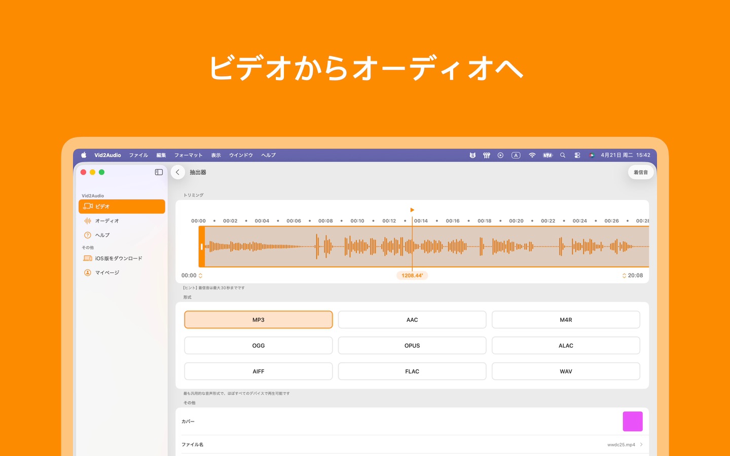Adjust the 20:08 end time stepper
The width and height of the screenshot is (730, 456).
[x=624, y=276]
